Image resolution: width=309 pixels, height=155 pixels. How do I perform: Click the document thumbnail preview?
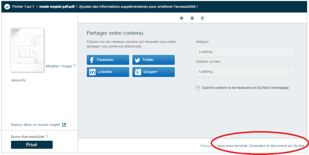(x=27, y=50)
